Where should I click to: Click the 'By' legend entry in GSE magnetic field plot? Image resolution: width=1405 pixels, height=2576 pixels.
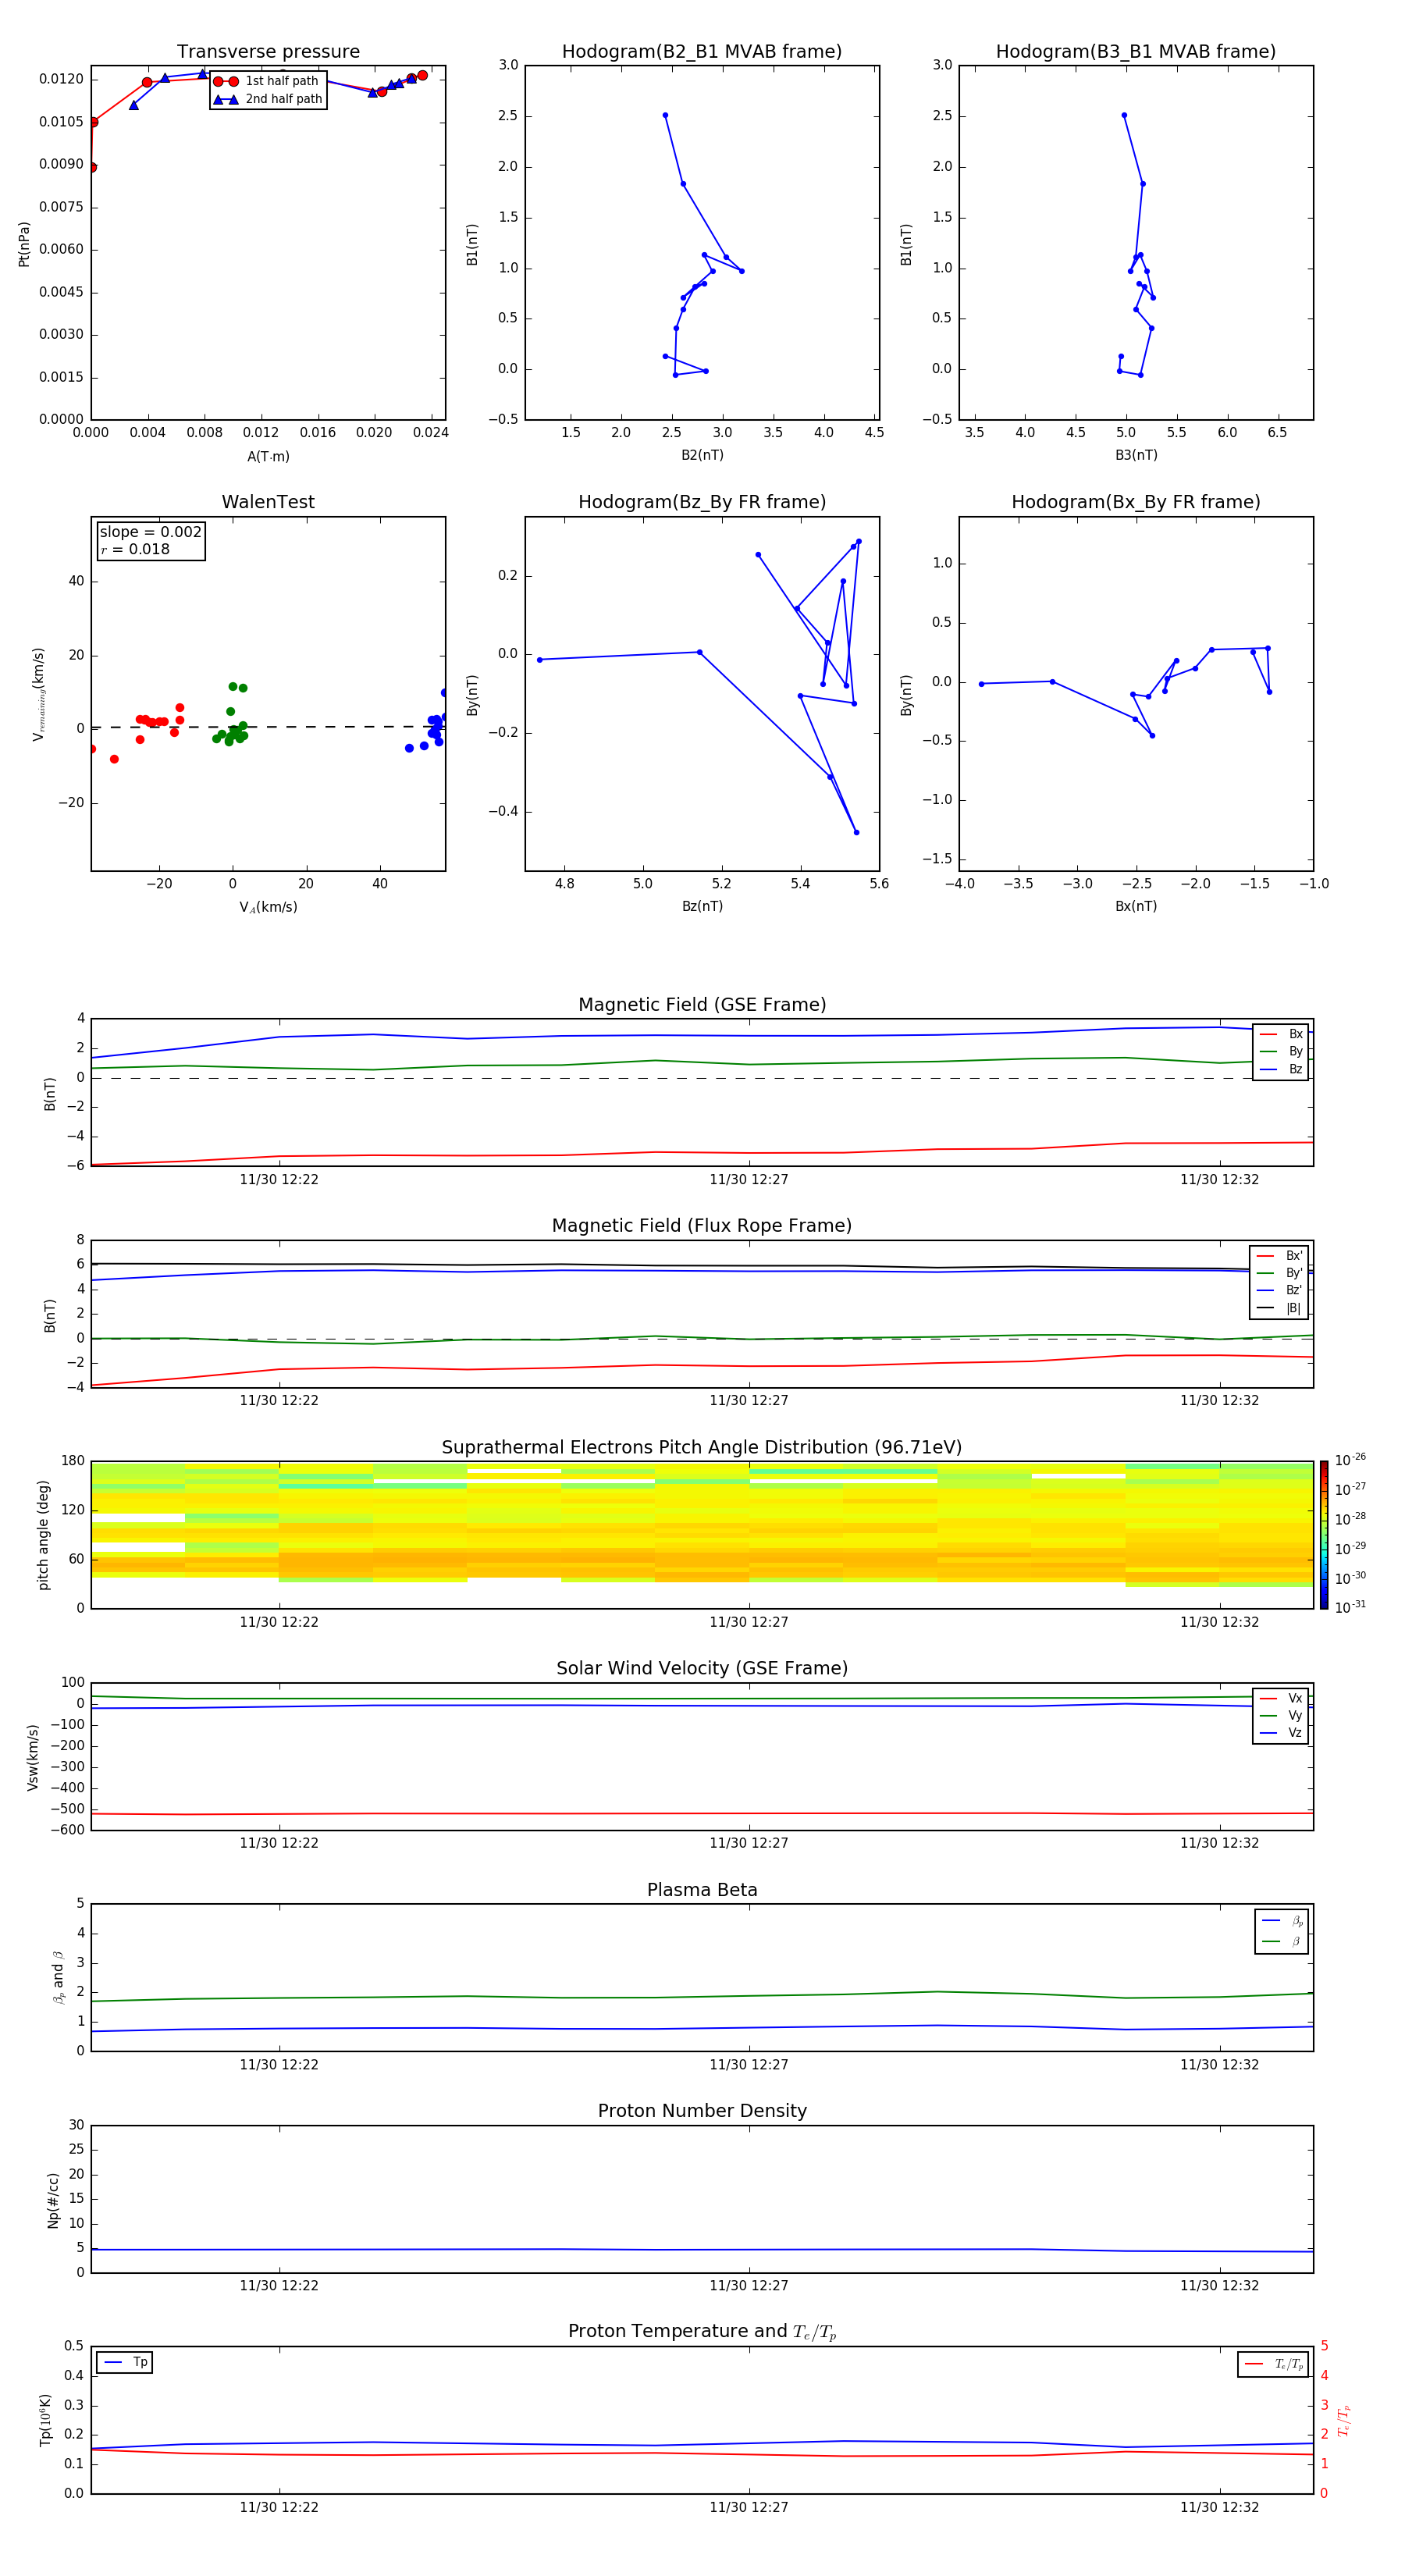tap(1281, 1051)
